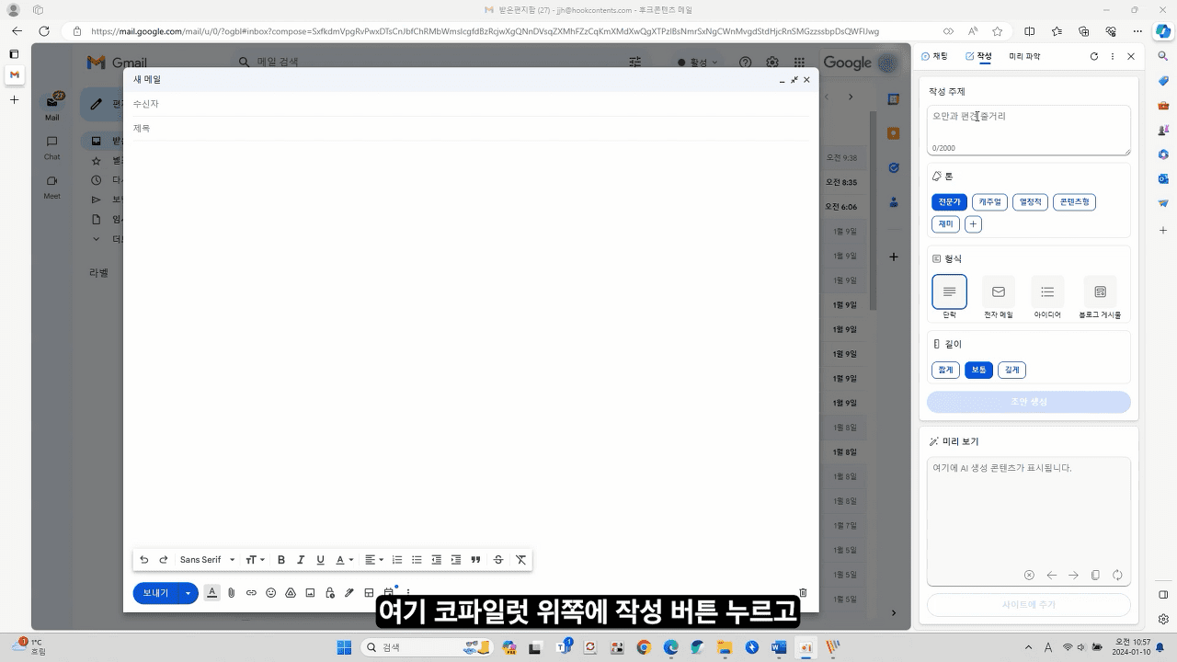Select the 블로그 게시물 format in Copilot

1100,292
